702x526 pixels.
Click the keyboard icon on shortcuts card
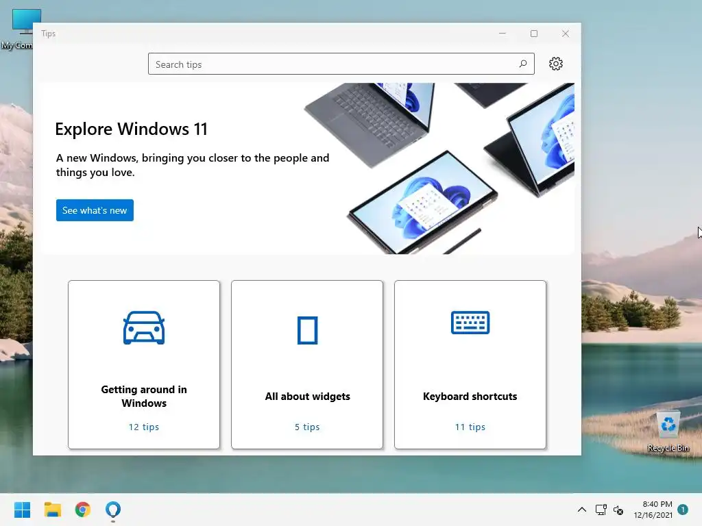click(470, 323)
